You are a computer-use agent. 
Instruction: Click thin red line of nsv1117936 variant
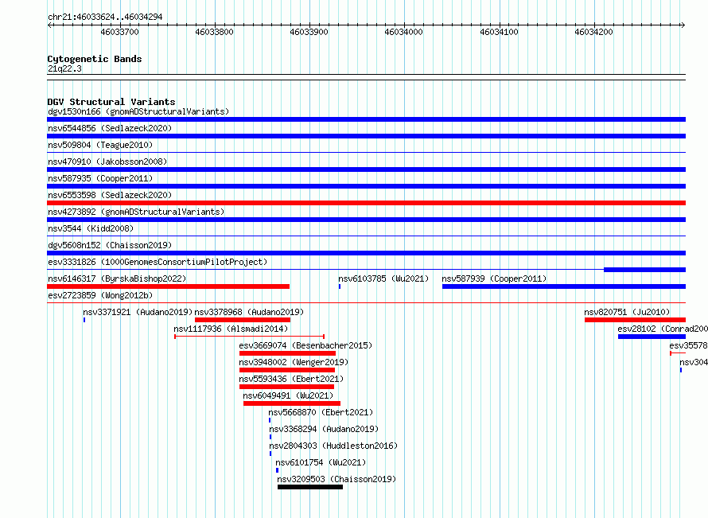[249, 337]
